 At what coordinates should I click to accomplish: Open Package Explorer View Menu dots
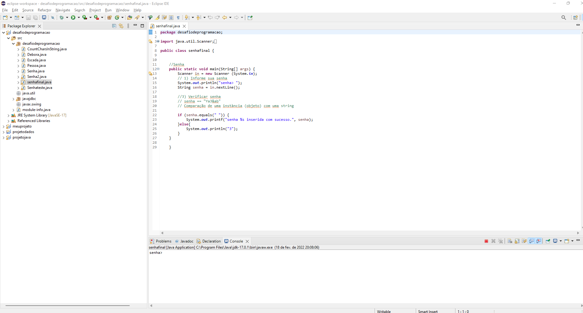pos(128,26)
